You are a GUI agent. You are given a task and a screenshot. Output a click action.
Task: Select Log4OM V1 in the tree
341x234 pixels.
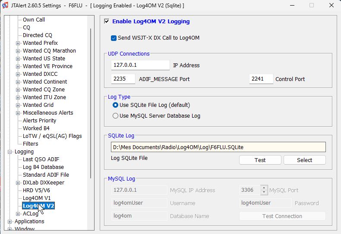37,198
